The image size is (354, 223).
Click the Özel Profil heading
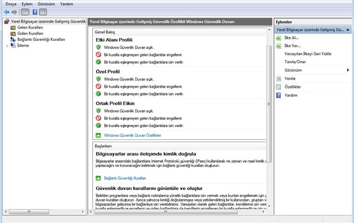(x=108, y=72)
